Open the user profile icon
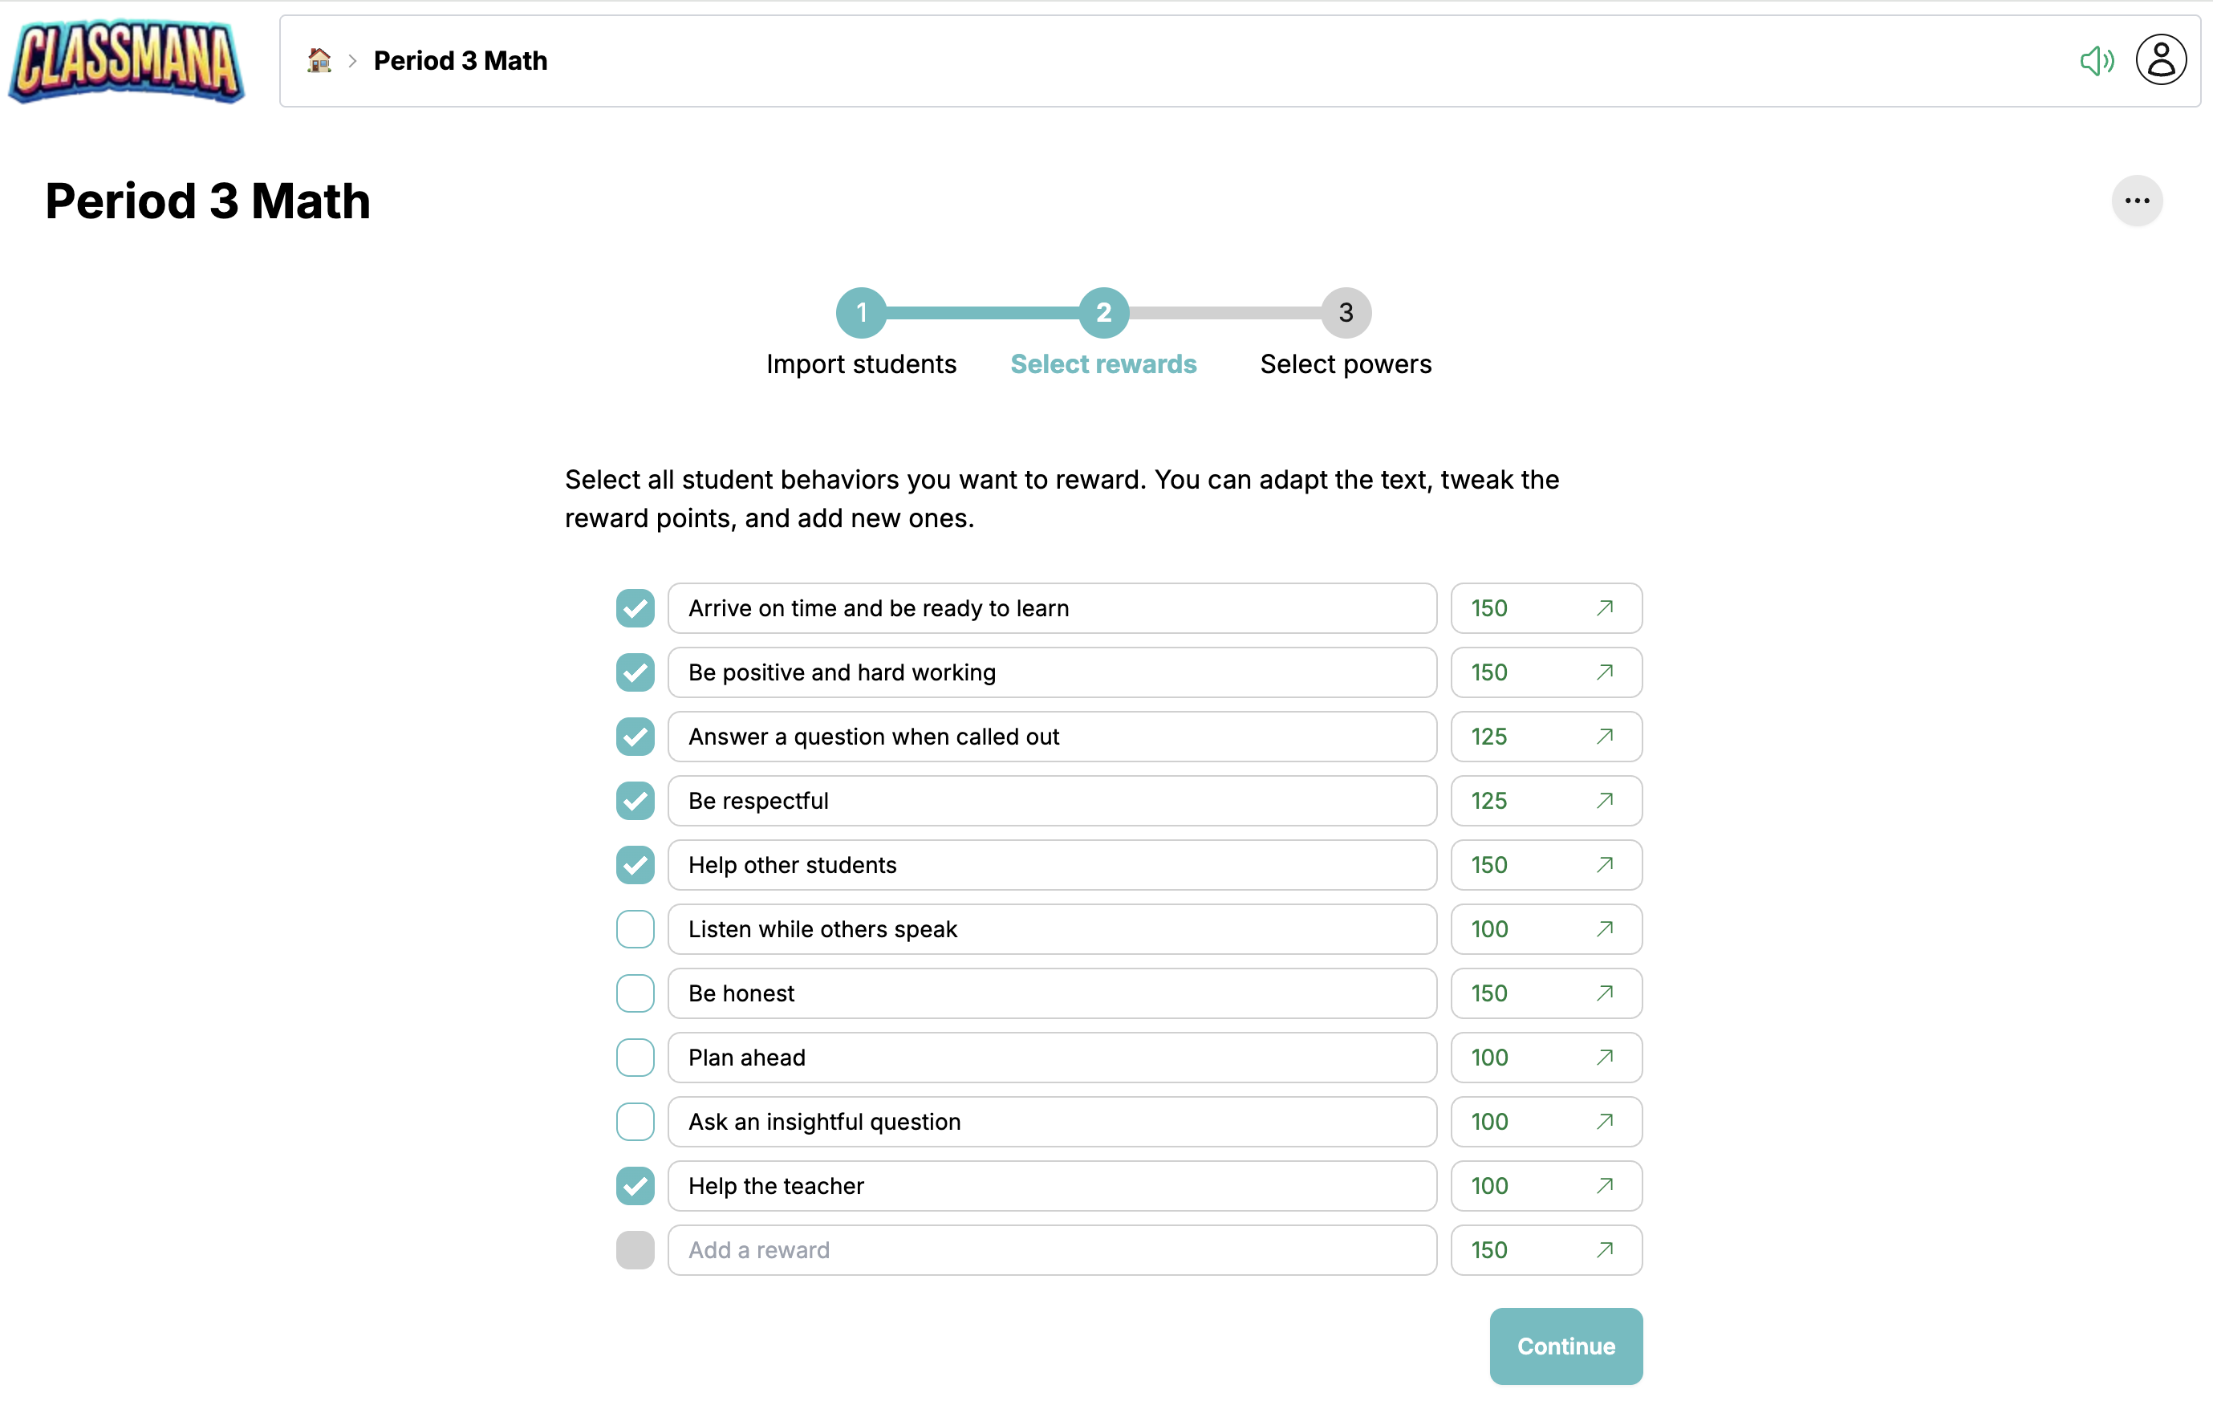Image resolution: width=2213 pixels, height=1401 pixels. pos(2161,61)
